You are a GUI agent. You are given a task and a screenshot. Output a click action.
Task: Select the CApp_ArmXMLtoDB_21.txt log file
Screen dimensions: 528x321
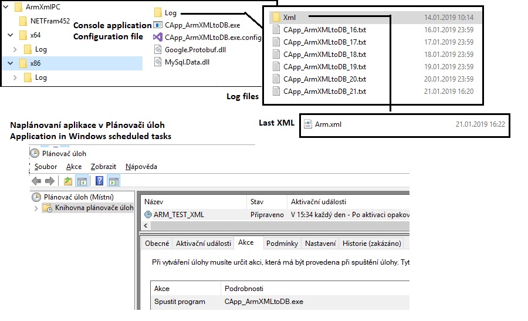click(324, 92)
